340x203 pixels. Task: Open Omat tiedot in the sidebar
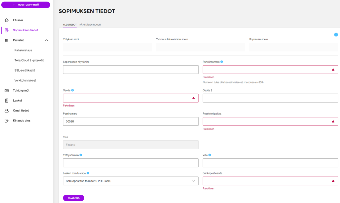point(21,110)
